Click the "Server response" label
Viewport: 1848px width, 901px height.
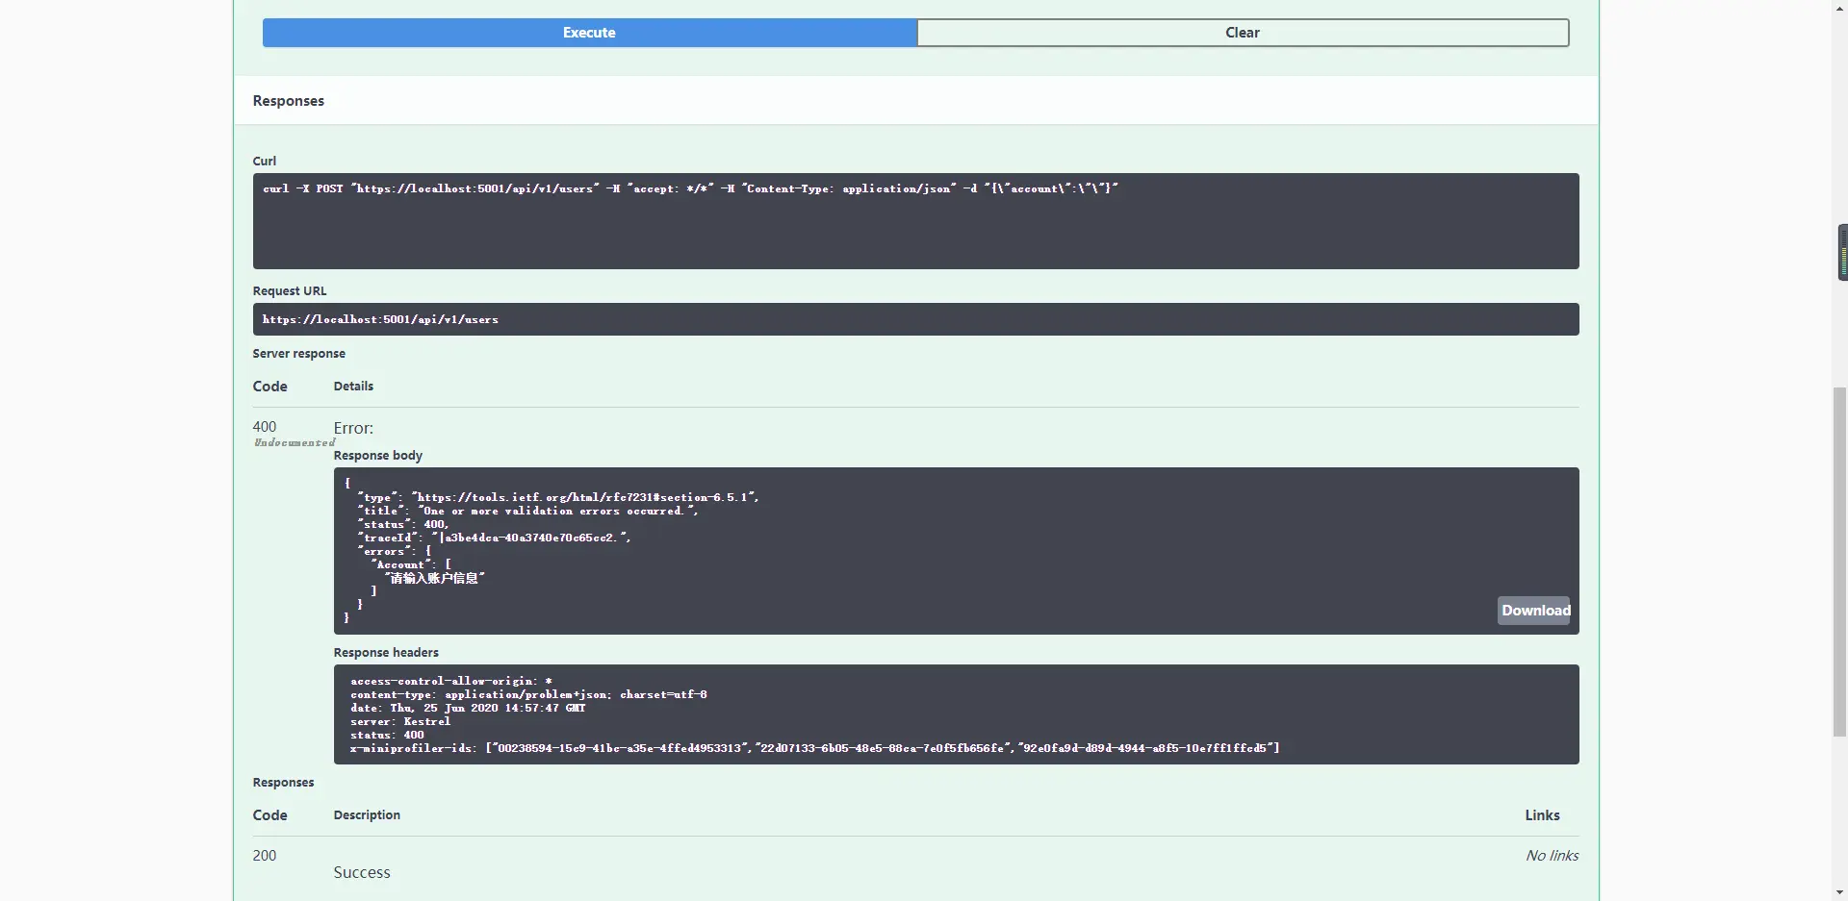click(x=298, y=354)
